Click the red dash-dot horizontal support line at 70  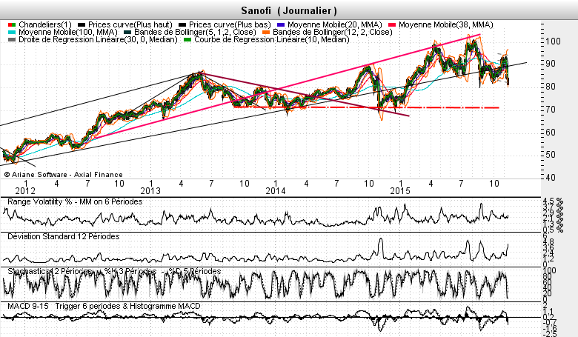coord(366,107)
